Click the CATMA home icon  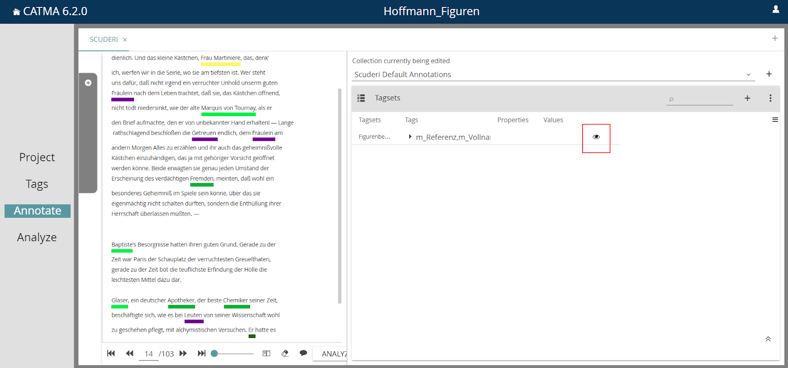click(17, 12)
